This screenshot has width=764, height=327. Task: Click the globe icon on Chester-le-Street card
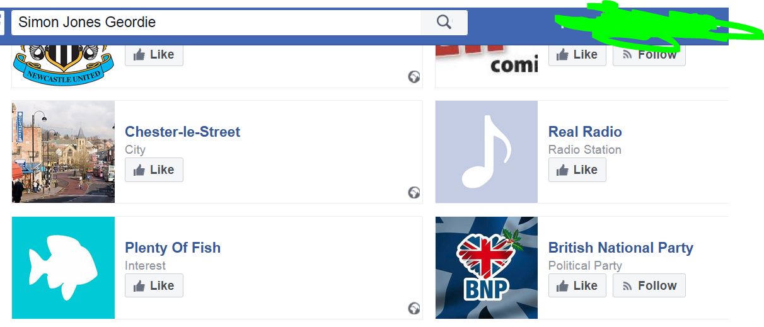pyautogui.click(x=414, y=192)
